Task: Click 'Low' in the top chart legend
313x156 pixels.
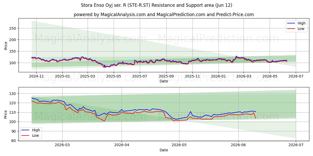Action: (x=301, y=29)
